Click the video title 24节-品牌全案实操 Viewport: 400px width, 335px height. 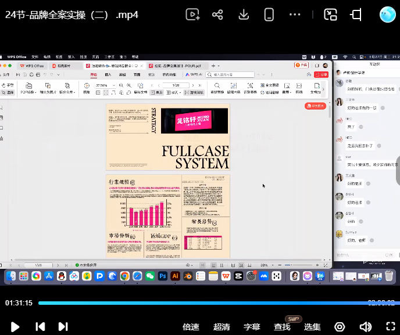(72, 15)
